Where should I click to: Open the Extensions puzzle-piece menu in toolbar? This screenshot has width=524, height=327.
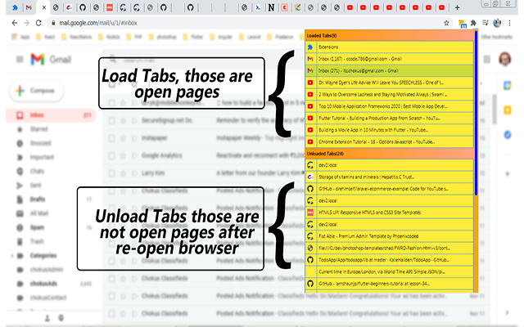pos(473,23)
